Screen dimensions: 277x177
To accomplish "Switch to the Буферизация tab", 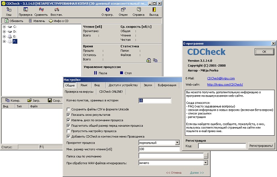I will coord(167,85).
